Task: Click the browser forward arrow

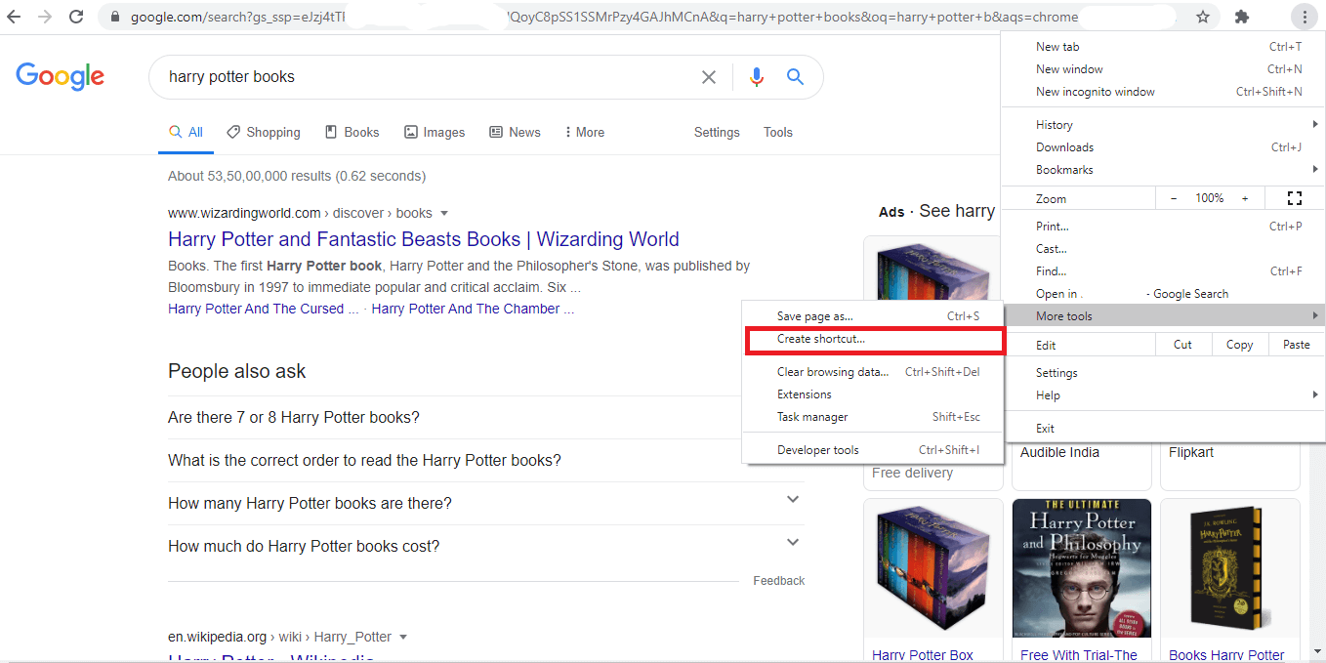Action: point(45,17)
